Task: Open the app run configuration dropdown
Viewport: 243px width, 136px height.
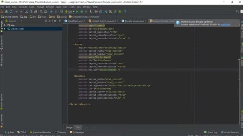Action: [x=69, y=12]
